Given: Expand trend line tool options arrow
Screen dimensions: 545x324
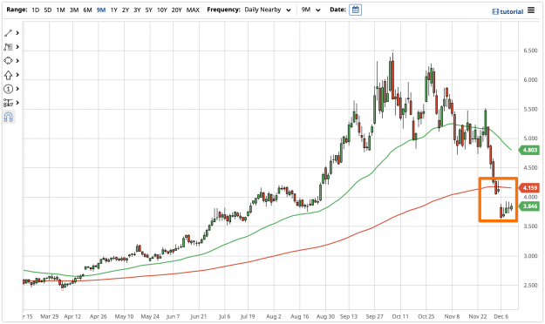Looking at the screenshot, I should point(17,33).
